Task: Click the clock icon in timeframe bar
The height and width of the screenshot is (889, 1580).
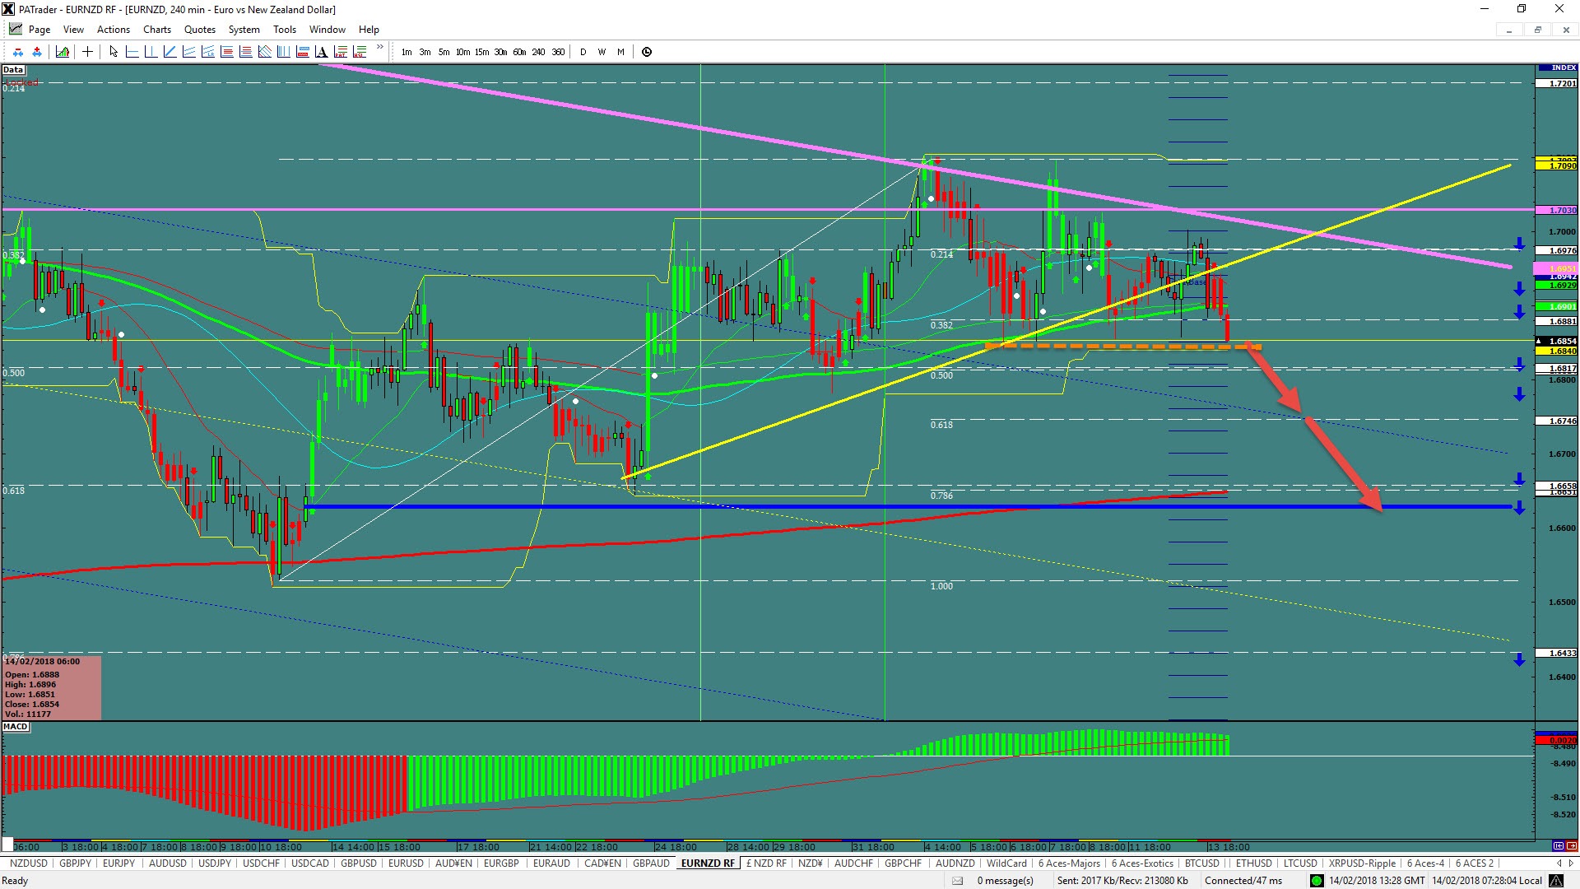Action: pyautogui.click(x=647, y=52)
